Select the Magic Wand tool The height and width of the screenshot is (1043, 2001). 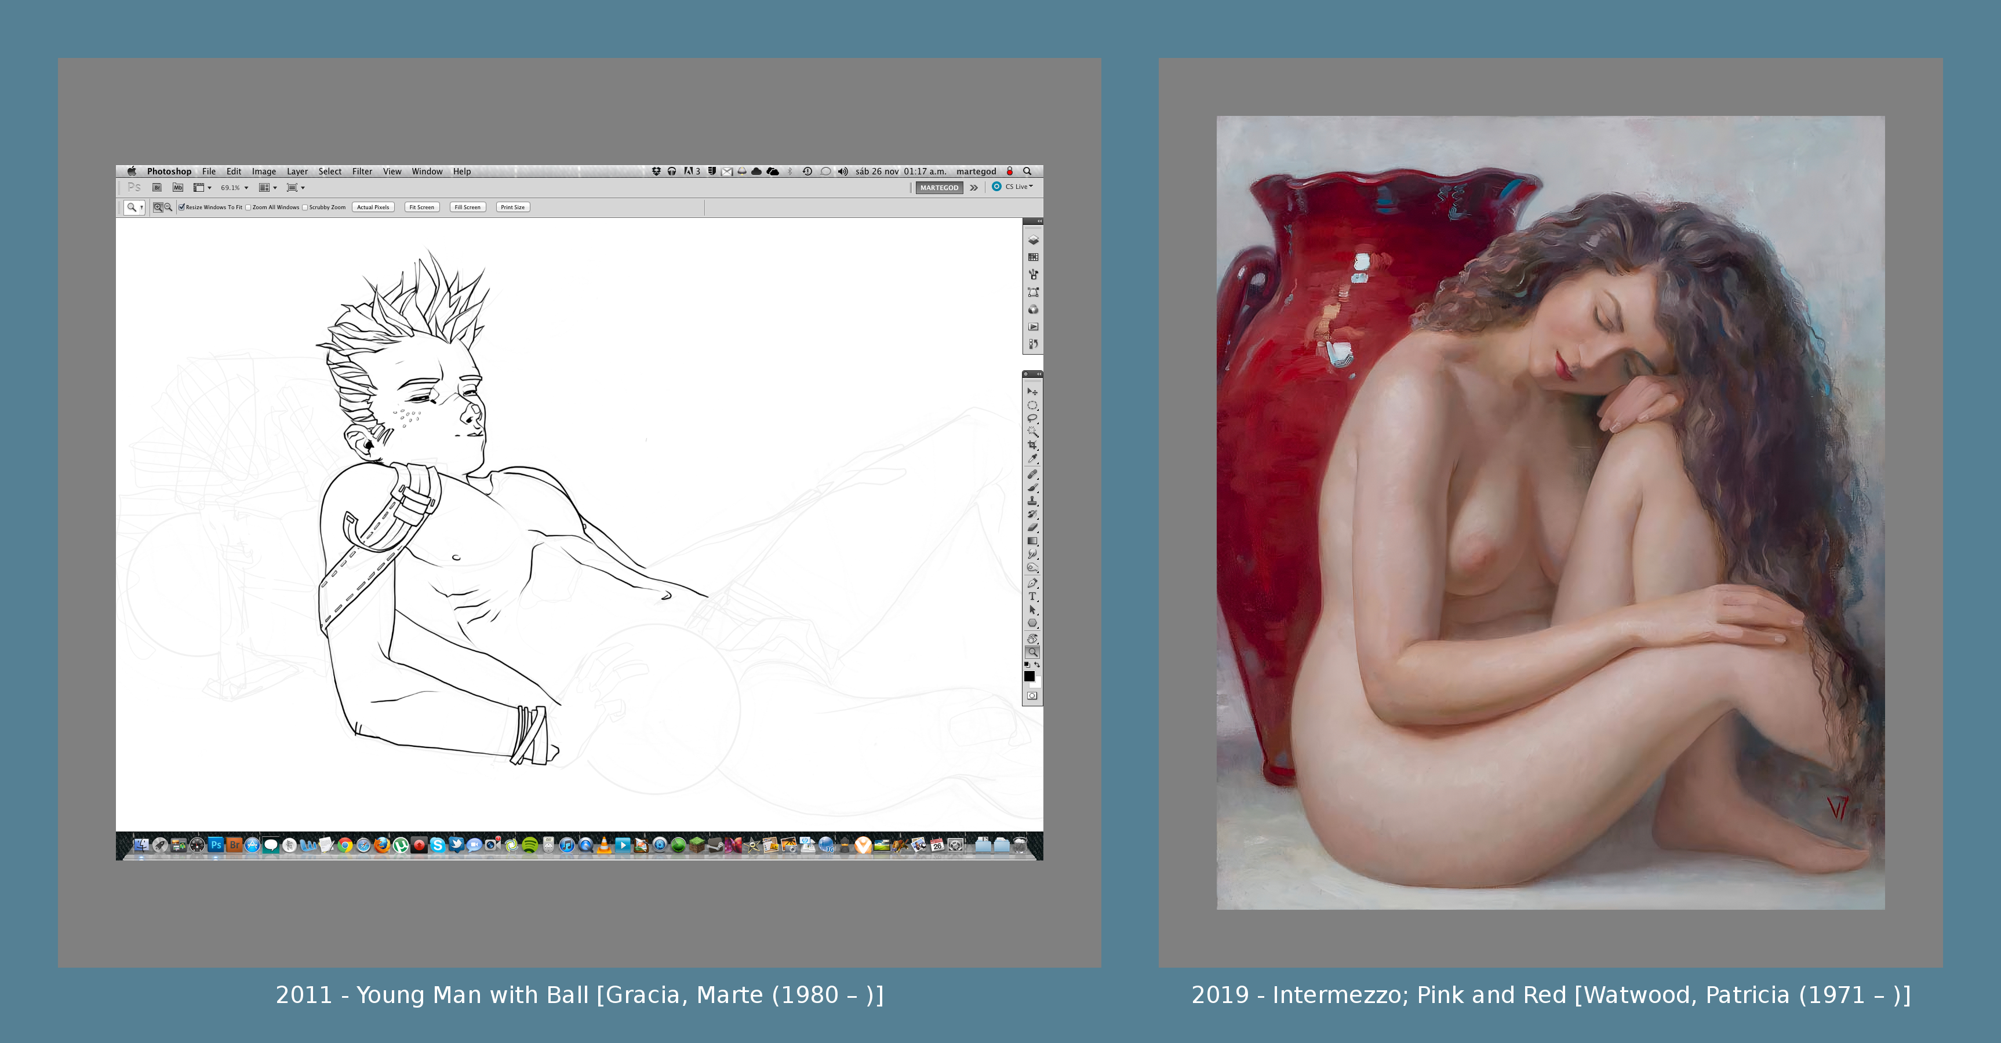click(1032, 432)
